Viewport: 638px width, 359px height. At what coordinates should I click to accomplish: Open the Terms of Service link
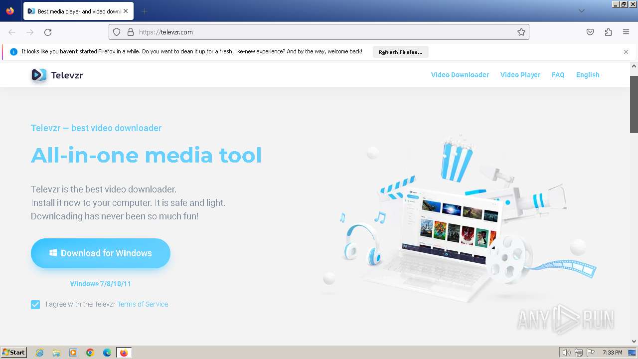[143, 304]
